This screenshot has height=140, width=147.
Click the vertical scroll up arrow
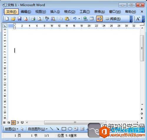tap(142, 28)
